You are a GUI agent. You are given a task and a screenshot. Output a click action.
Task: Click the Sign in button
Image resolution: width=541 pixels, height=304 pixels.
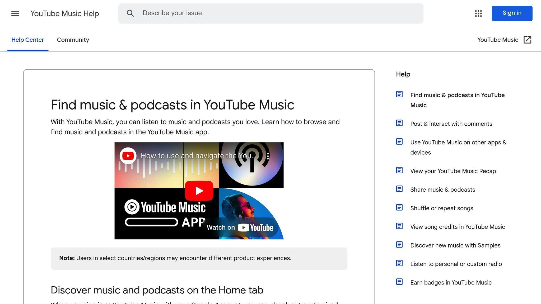tap(512, 13)
